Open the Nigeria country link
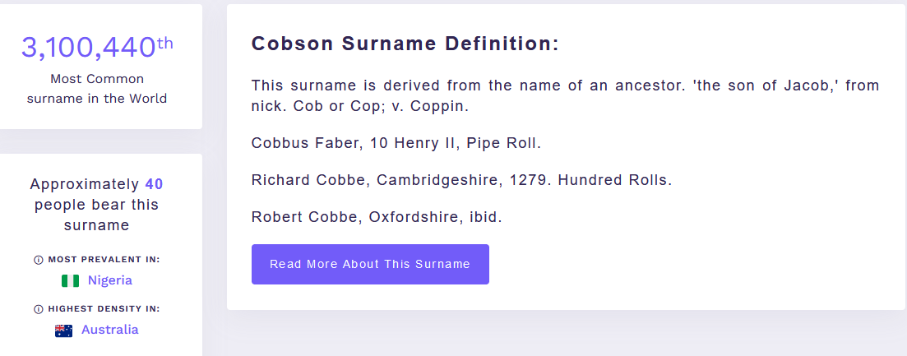The height and width of the screenshot is (356, 907). click(x=109, y=280)
